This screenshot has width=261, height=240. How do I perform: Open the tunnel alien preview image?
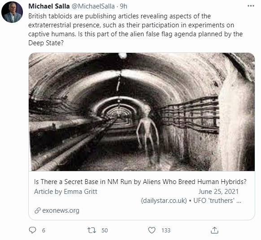point(142,112)
